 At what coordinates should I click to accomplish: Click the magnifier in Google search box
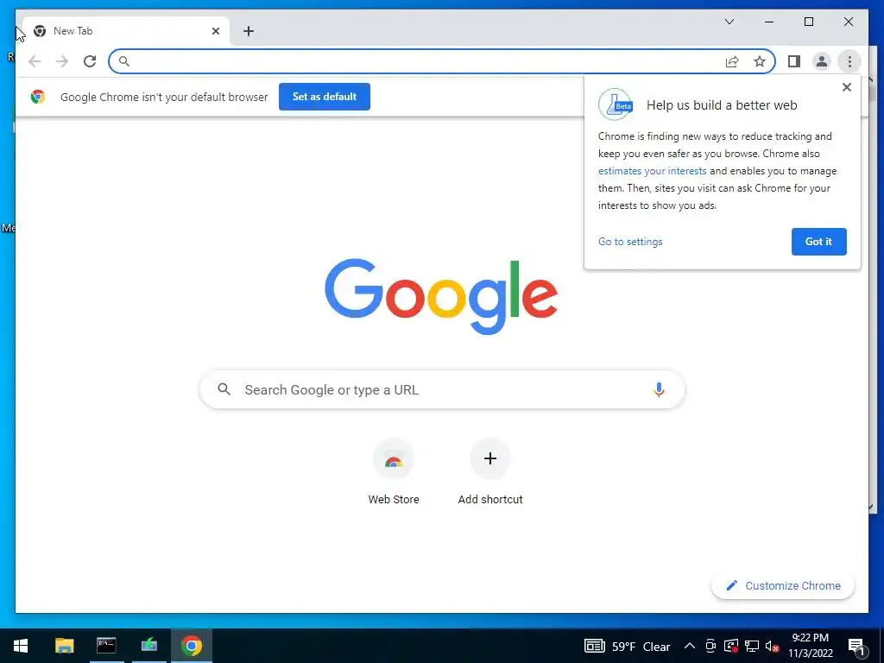coord(224,389)
